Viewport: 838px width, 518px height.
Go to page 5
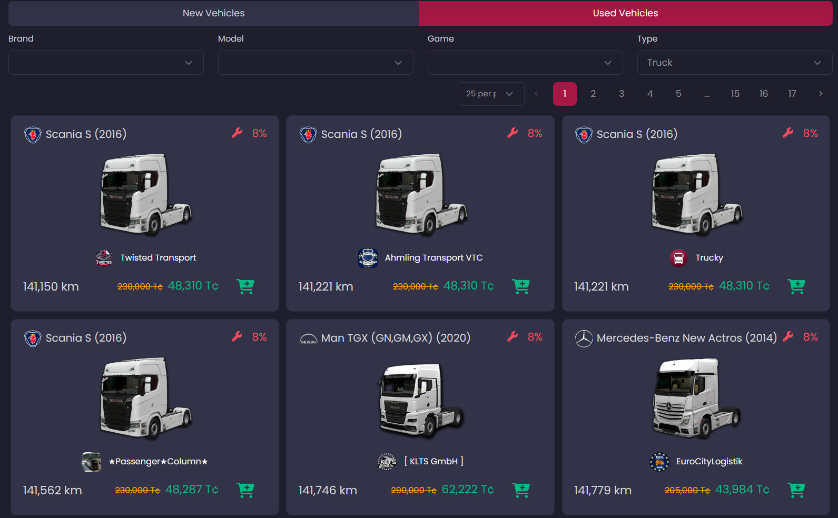678,94
